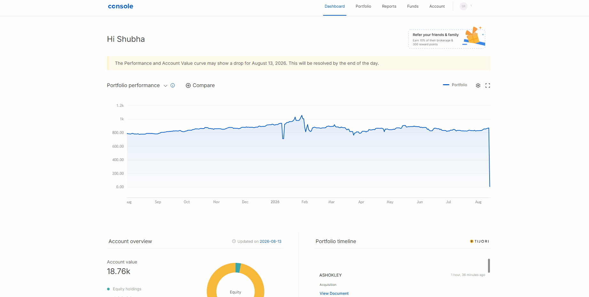
Task: Click the Tijori logo
Action: click(479, 241)
